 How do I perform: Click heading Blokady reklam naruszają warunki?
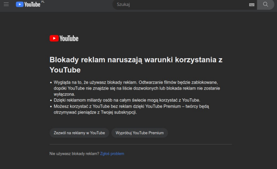coord(136,65)
